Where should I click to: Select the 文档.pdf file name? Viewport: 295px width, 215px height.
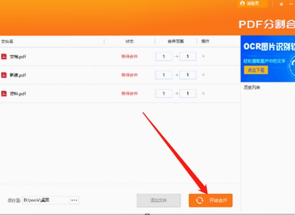(x=18, y=57)
